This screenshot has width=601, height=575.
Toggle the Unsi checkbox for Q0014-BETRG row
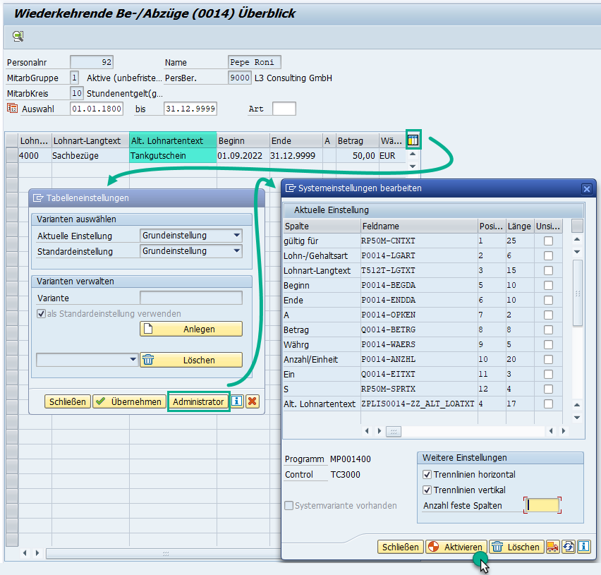[549, 330]
